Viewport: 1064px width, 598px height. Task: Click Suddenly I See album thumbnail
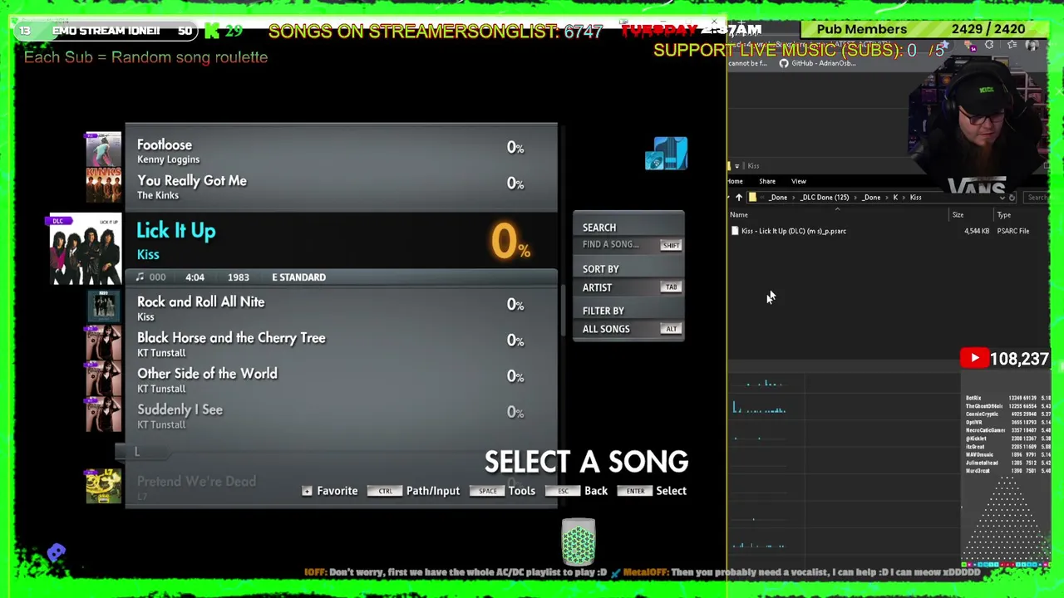coord(103,414)
